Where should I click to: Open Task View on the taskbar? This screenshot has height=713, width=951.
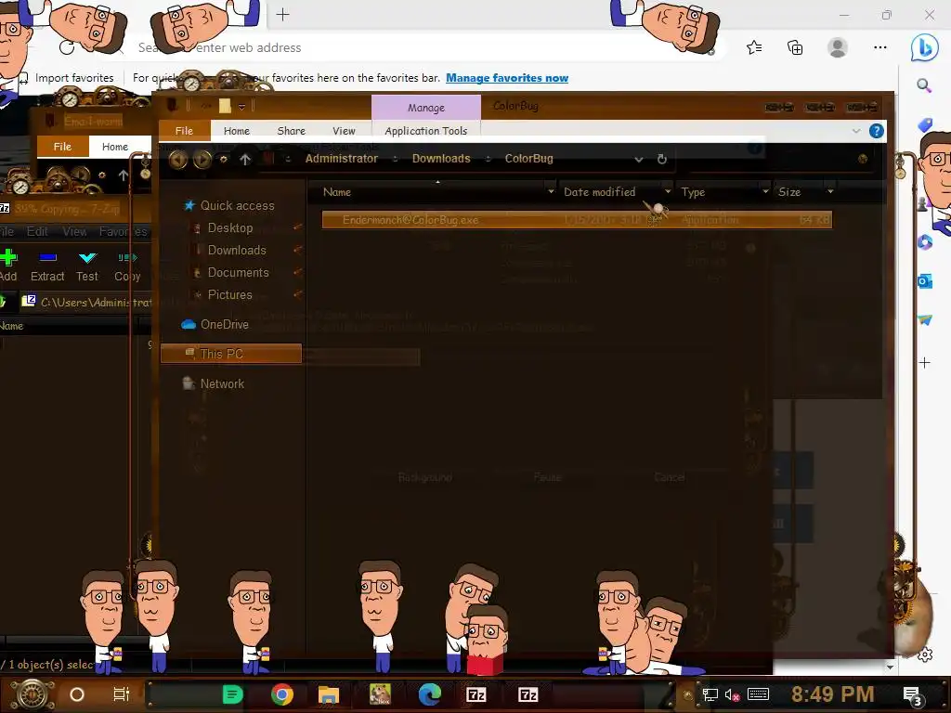(122, 694)
